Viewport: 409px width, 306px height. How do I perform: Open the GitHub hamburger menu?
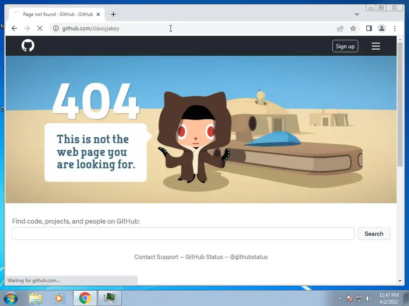375,46
